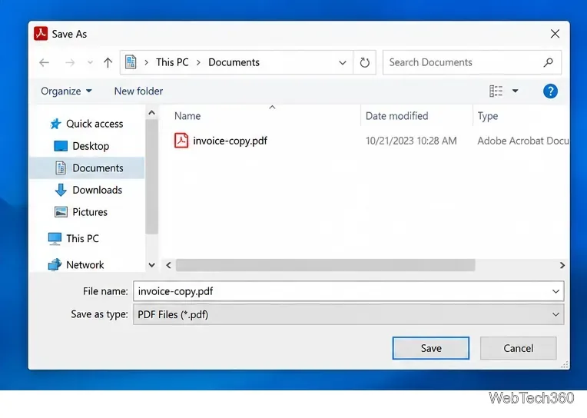Select Quick access in navigation pane

(95, 124)
